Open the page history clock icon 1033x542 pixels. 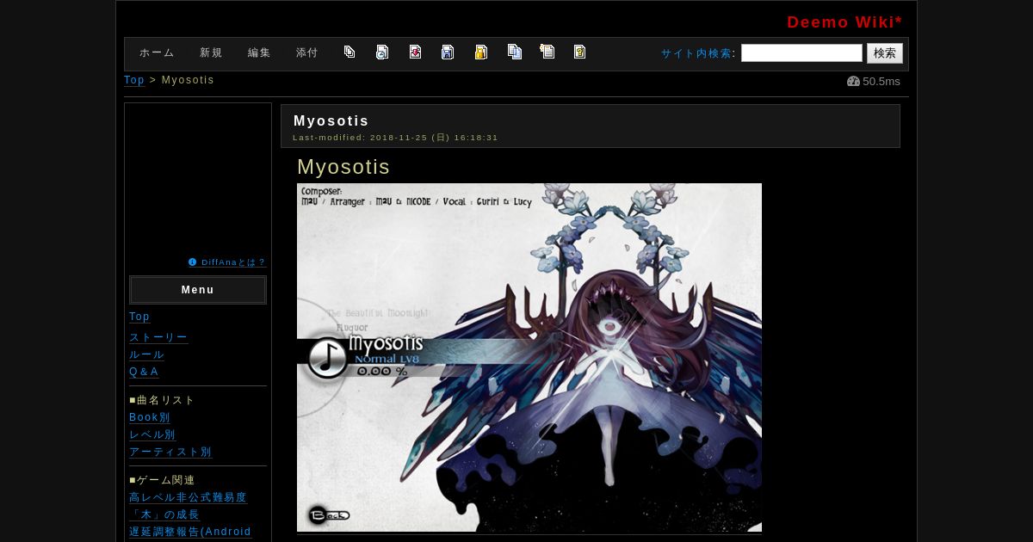[382, 52]
